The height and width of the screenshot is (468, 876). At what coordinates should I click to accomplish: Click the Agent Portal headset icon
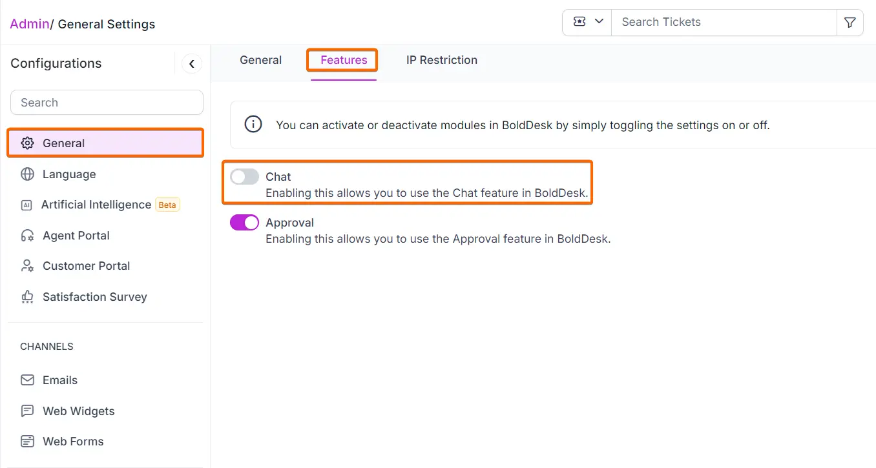(27, 236)
